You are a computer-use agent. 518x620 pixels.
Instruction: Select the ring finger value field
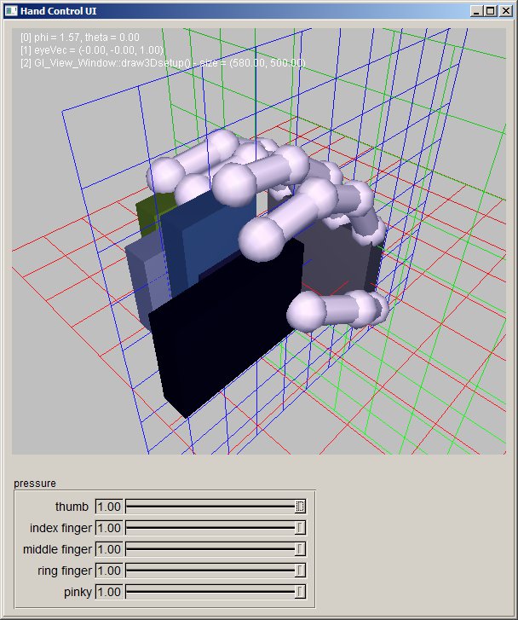pyautogui.click(x=110, y=571)
